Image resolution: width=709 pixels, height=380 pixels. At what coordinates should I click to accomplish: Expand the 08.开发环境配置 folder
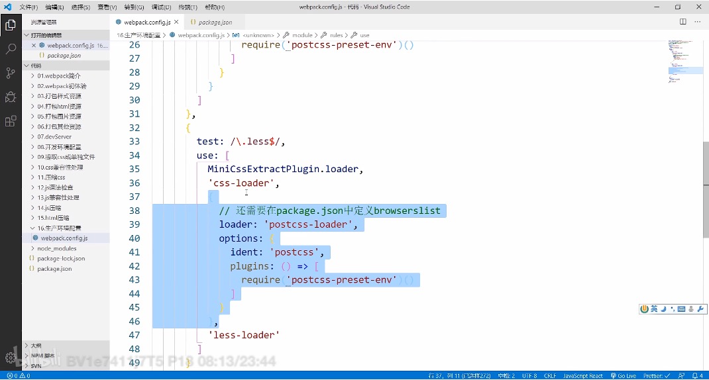(x=66, y=147)
